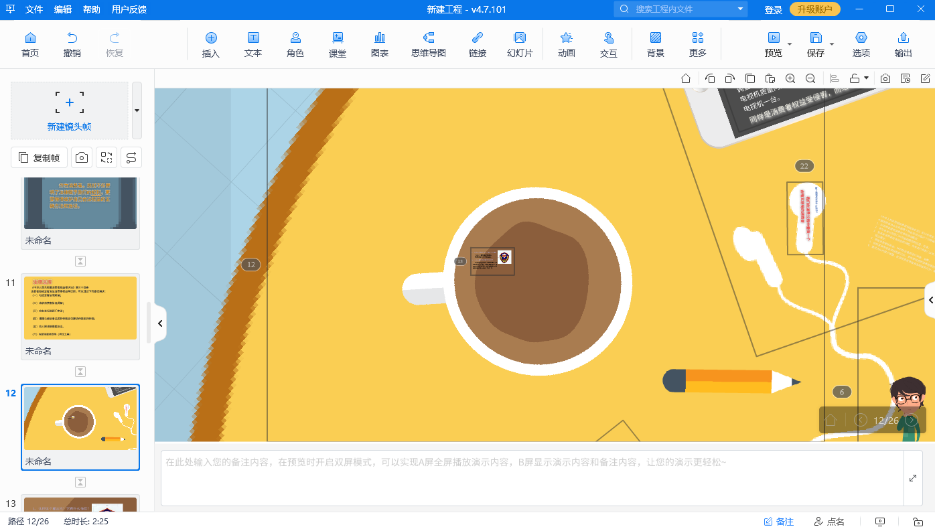Click transition marker below frame 12

point(80,482)
